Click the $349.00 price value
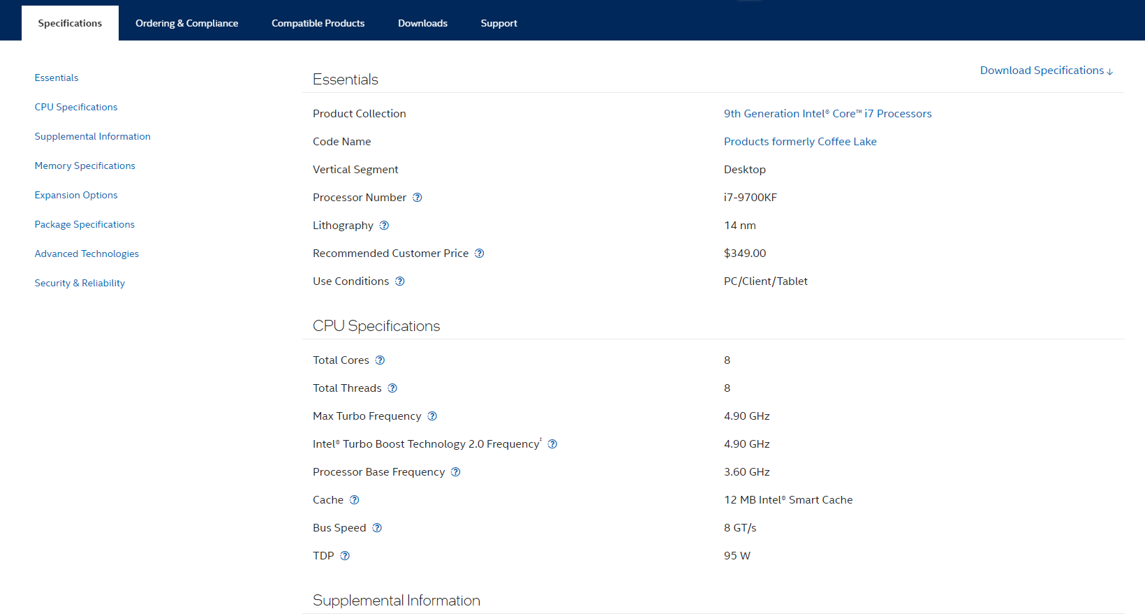The image size is (1145, 616). tap(745, 254)
